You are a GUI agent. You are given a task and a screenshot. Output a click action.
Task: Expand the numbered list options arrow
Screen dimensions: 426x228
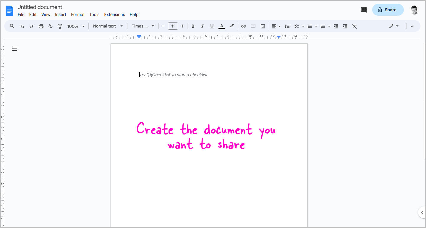coord(329,26)
